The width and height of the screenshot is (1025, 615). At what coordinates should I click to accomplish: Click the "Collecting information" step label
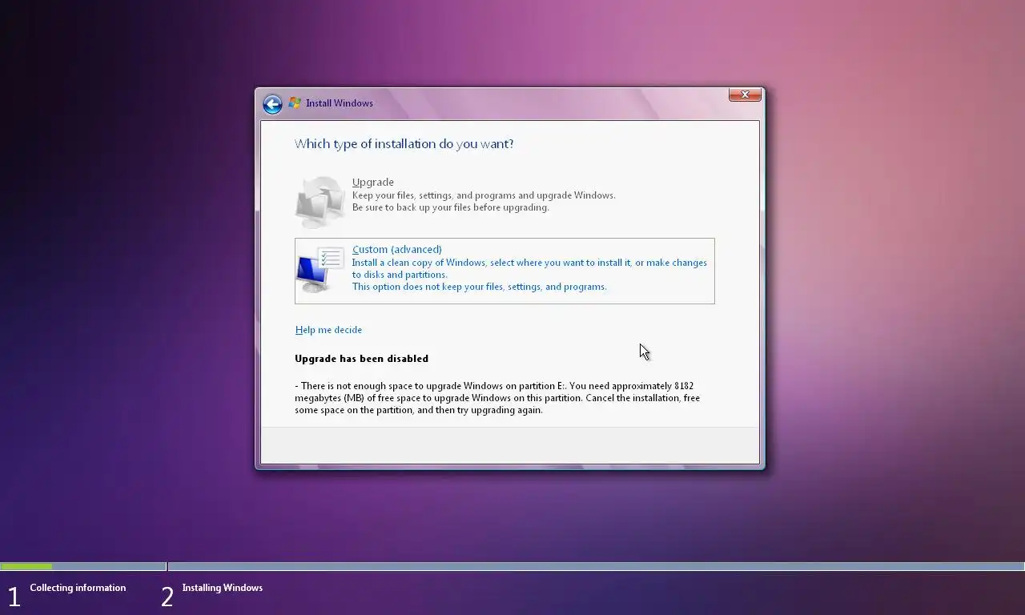point(78,588)
